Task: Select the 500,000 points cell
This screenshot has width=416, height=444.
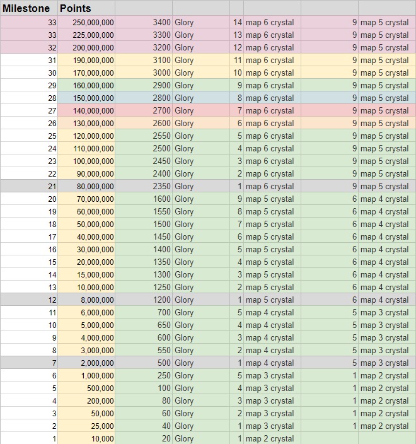Action: point(86,388)
